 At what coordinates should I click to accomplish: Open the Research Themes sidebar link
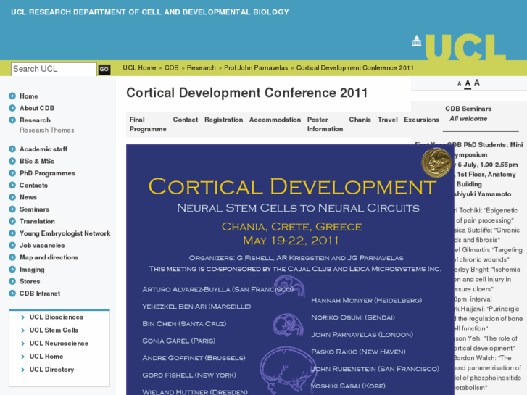(x=46, y=130)
